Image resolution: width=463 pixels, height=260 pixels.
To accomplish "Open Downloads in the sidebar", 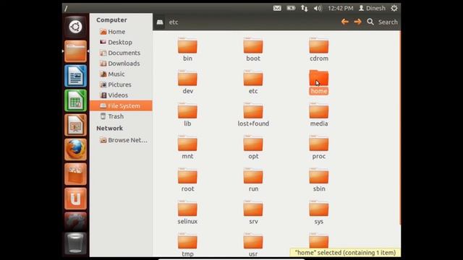I will 121,64.
